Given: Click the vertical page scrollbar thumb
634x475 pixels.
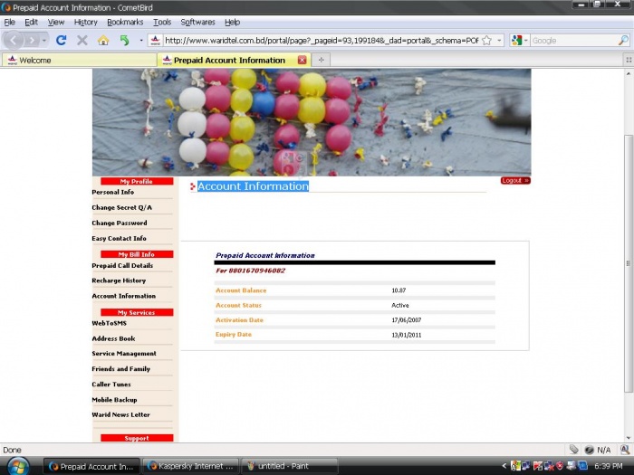Looking at the screenshot, I should 629,263.
